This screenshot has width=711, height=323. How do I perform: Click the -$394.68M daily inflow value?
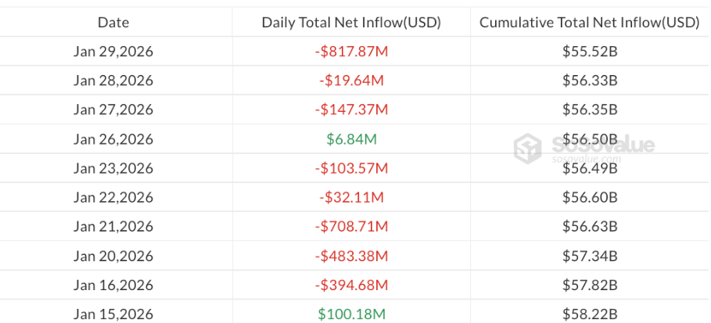tap(351, 285)
